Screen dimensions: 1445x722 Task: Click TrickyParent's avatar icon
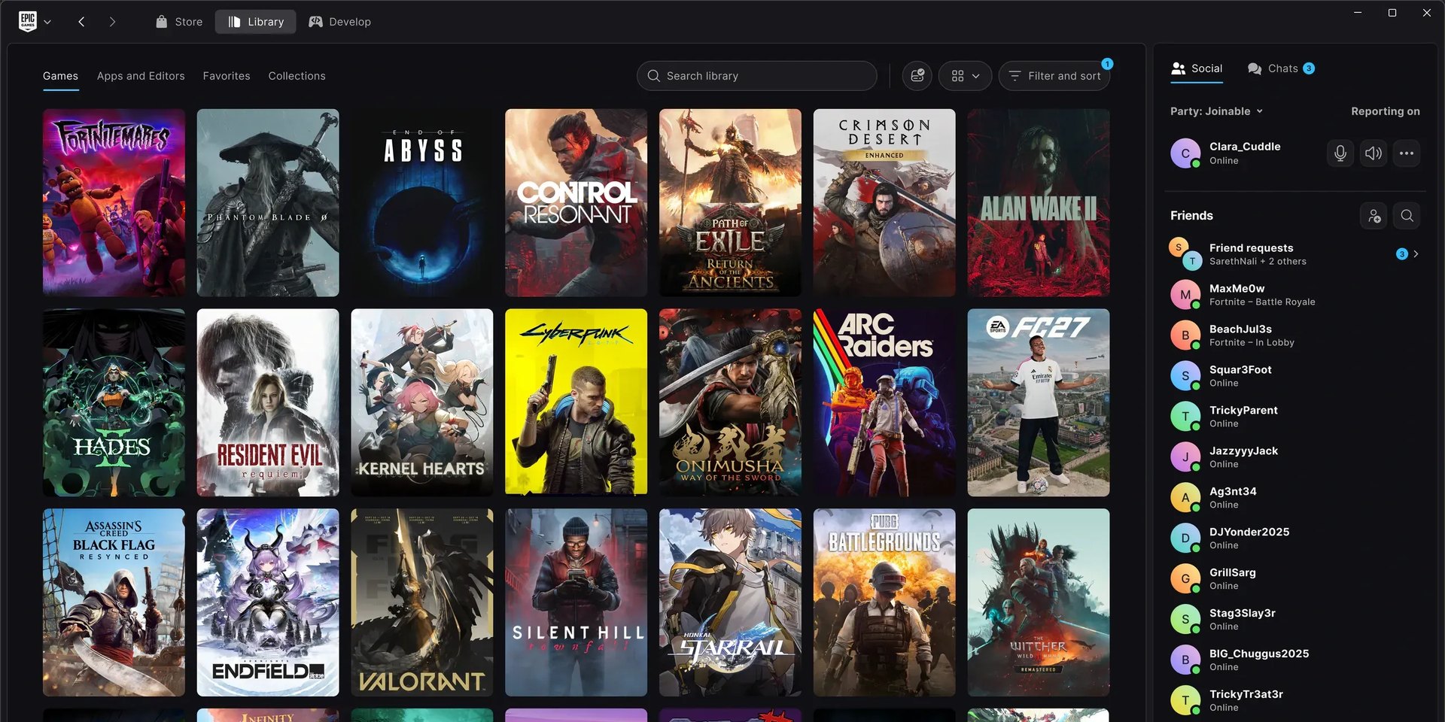[1185, 417]
